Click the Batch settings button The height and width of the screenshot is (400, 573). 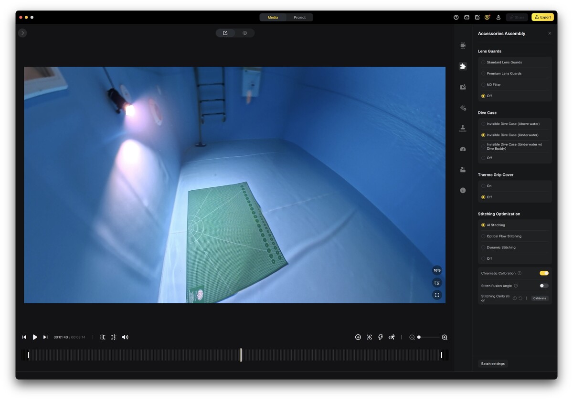pyautogui.click(x=493, y=364)
